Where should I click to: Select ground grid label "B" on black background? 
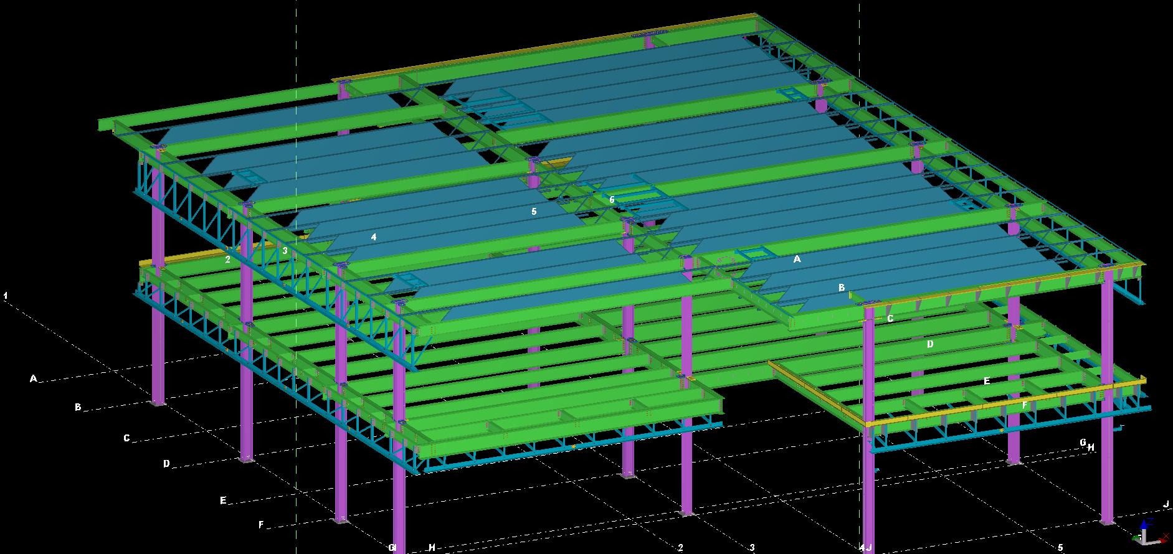pyautogui.click(x=78, y=407)
